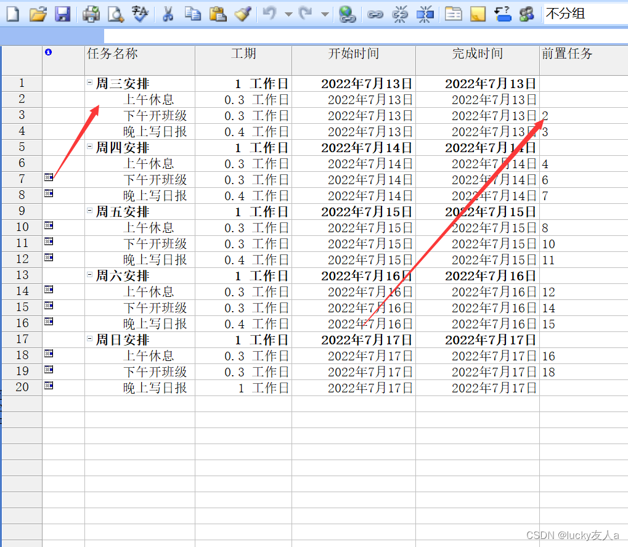628x547 pixels.
Task: Open the 不分组 grouping combo box
Action: click(x=585, y=14)
